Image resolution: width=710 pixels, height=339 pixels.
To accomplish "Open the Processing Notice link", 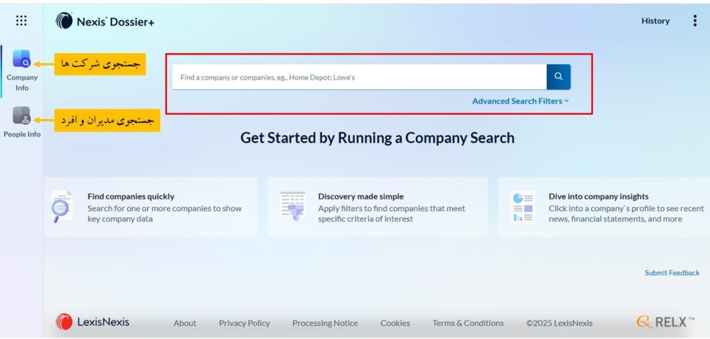I will tap(325, 323).
